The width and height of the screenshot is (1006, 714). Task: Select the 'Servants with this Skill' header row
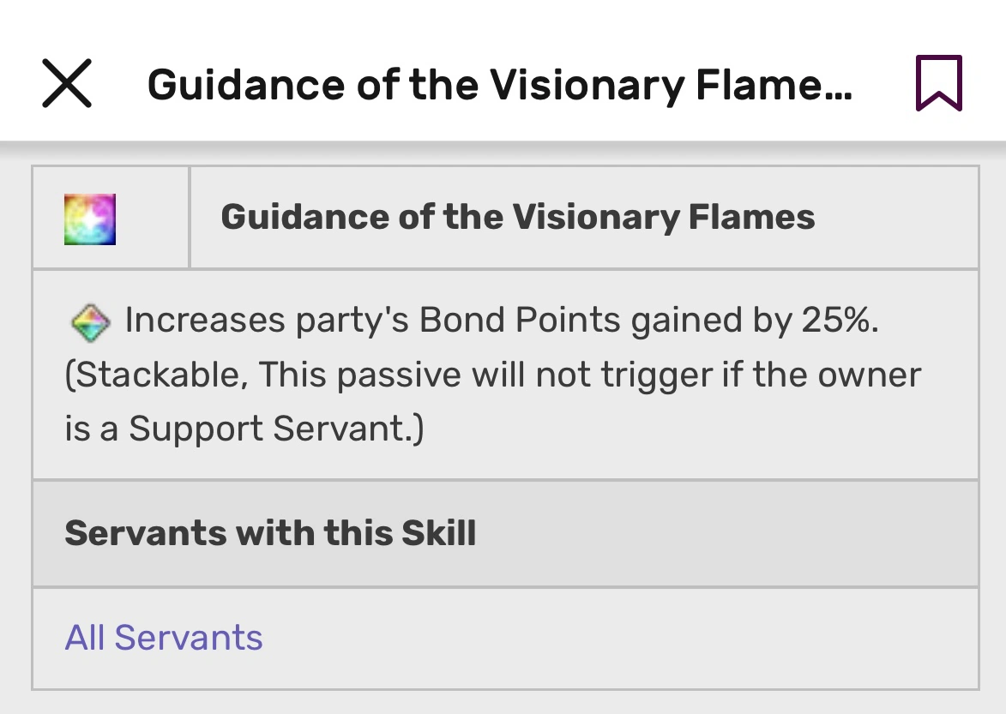[269, 533]
